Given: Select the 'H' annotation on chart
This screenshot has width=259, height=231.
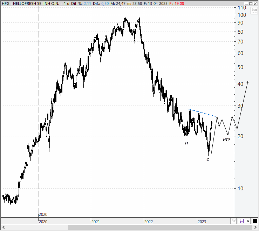Looking at the screenshot, I should (186, 143).
